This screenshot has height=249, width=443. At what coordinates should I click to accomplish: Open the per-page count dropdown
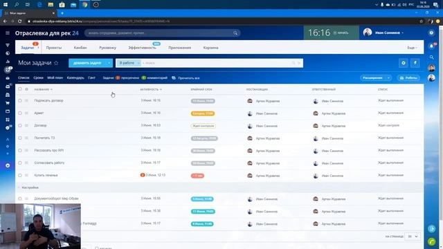413,237
